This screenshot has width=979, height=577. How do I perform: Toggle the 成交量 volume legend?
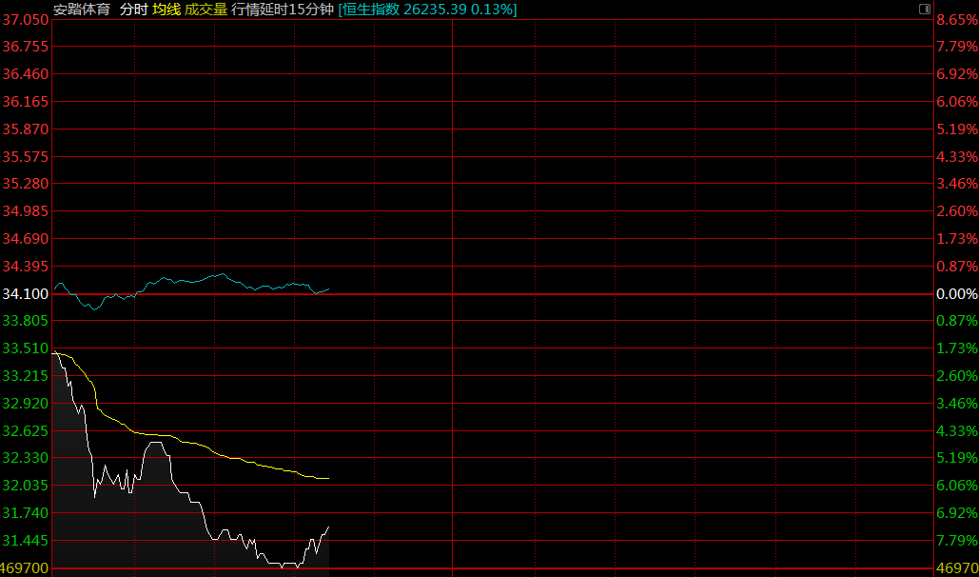(x=206, y=10)
